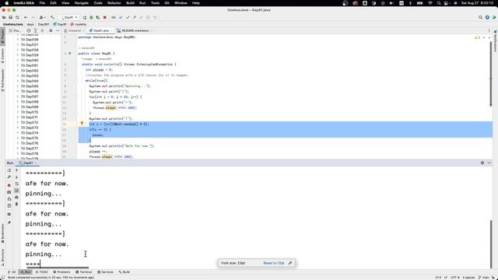Open font size settings wrench icon
498x280 pixels.
[290, 263]
